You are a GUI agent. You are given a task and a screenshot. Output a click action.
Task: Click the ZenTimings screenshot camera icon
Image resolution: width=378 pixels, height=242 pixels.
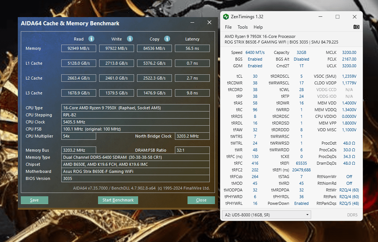pos(356,27)
